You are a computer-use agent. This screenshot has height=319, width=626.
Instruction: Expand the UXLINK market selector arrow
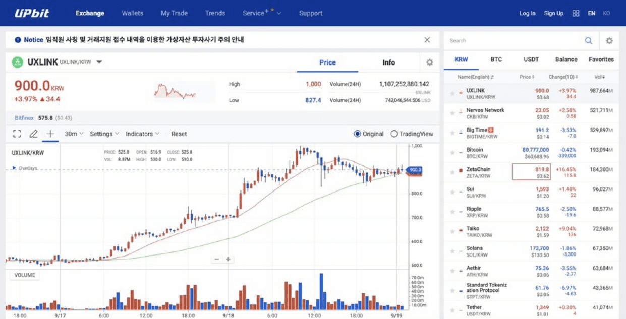point(99,62)
